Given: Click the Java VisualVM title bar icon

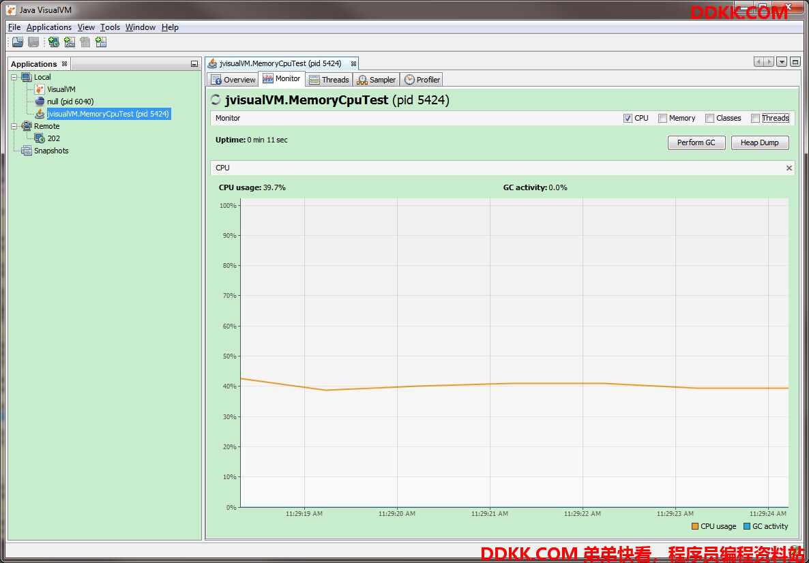Looking at the screenshot, I should pyautogui.click(x=11, y=10).
